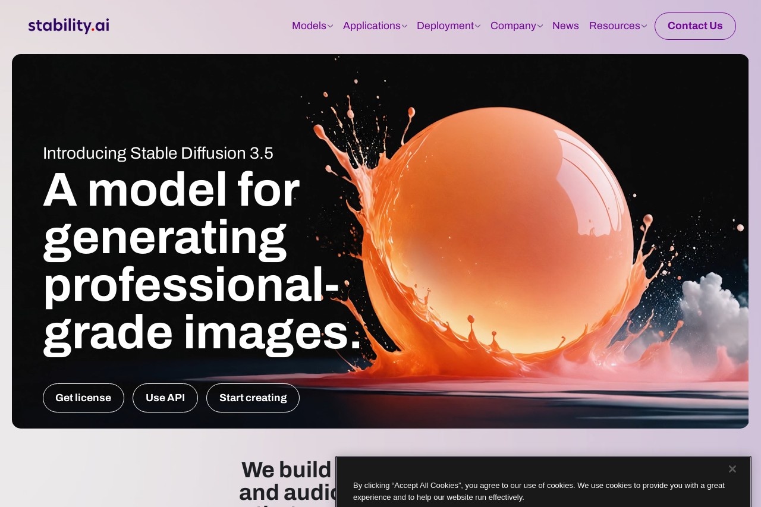Click the Get license button
The image size is (761, 507).
point(83,398)
